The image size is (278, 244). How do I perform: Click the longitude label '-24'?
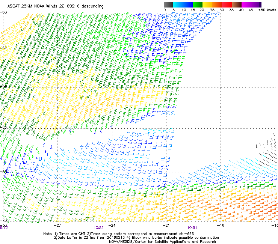112,225
